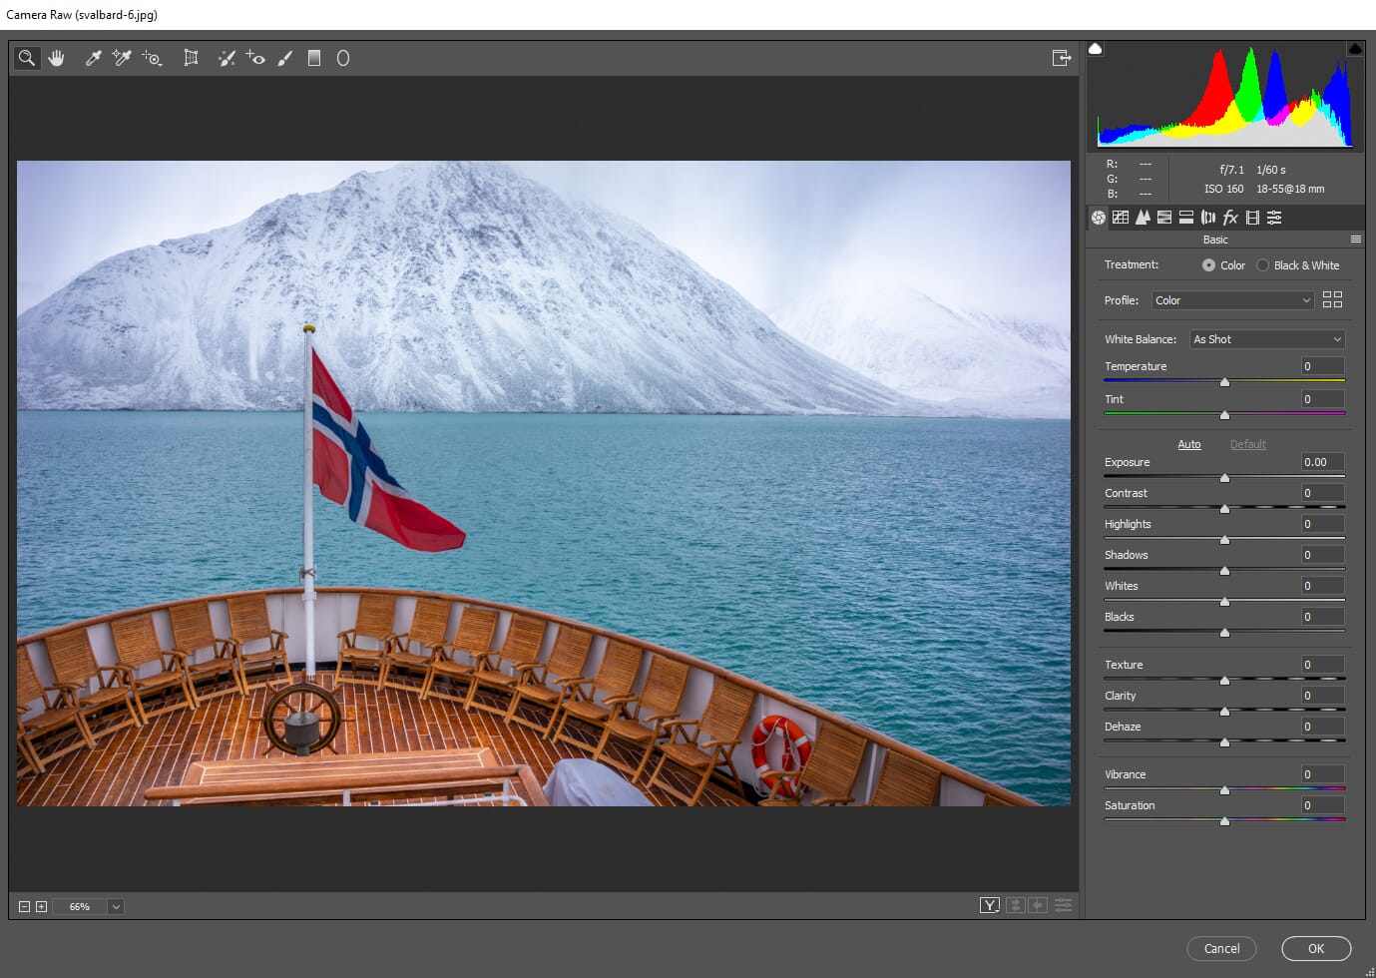Toggle highlight clipping warning in histogram
The height and width of the screenshot is (978, 1376).
coord(1355,49)
